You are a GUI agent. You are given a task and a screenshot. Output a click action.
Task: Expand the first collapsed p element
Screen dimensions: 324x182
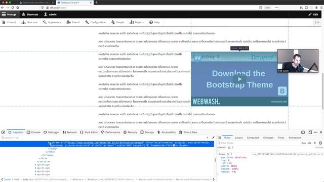click(35, 165)
